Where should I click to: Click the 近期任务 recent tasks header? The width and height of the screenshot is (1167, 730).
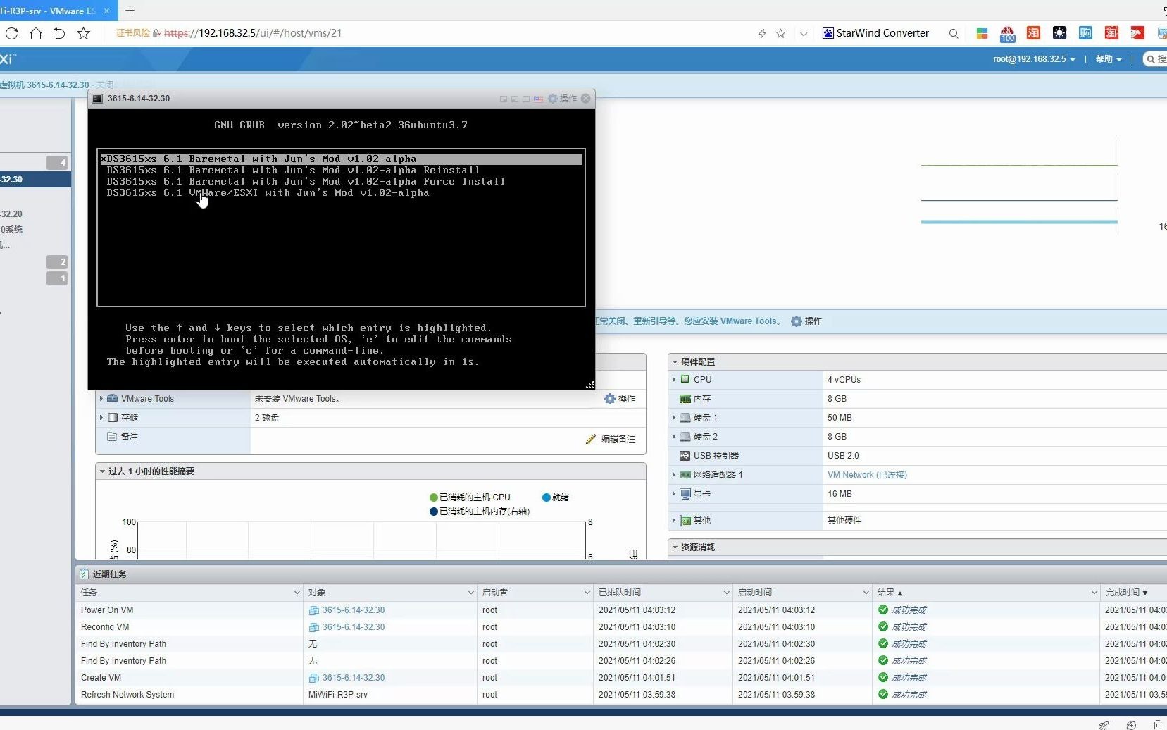pos(109,574)
